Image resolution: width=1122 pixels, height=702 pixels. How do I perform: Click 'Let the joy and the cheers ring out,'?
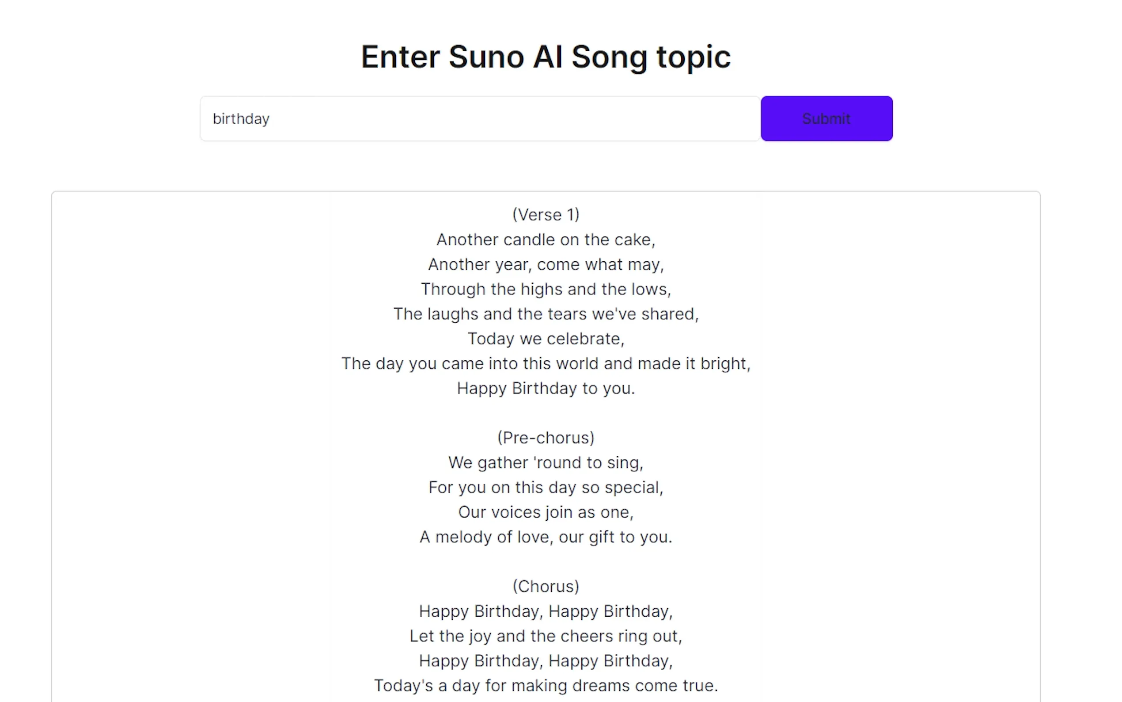(546, 636)
